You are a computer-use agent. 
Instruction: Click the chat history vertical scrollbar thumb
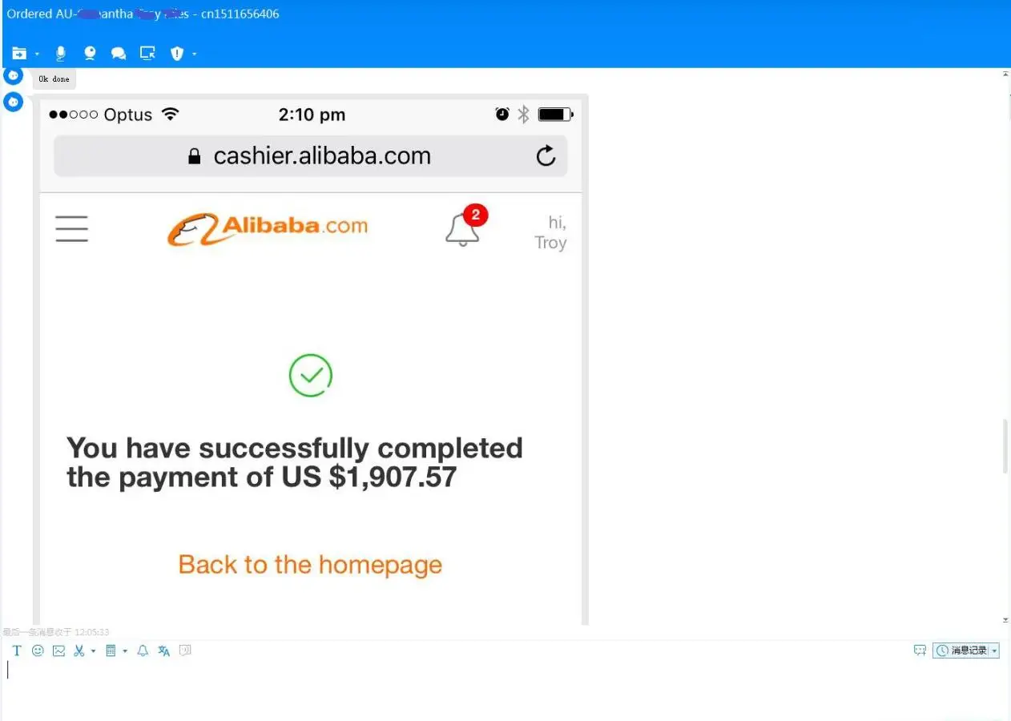click(x=1005, y=445)
